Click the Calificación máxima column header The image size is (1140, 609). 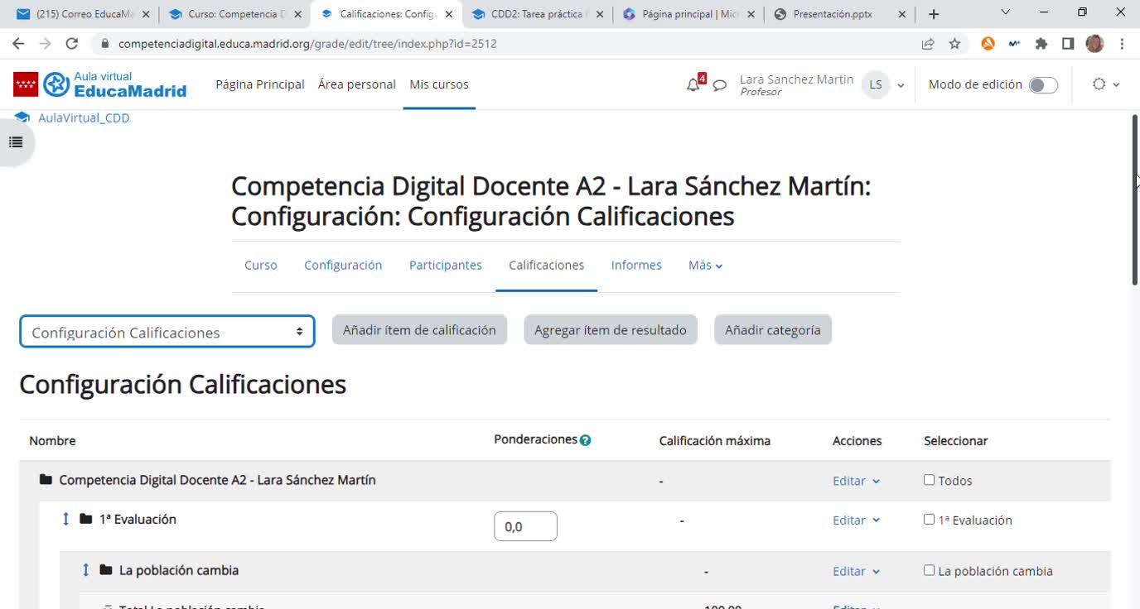point(715,441)
